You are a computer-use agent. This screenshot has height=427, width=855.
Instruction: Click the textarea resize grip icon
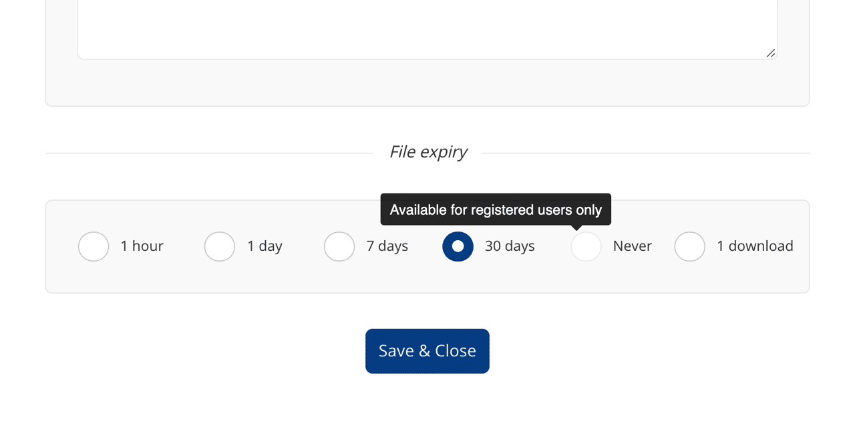[772, 52]
